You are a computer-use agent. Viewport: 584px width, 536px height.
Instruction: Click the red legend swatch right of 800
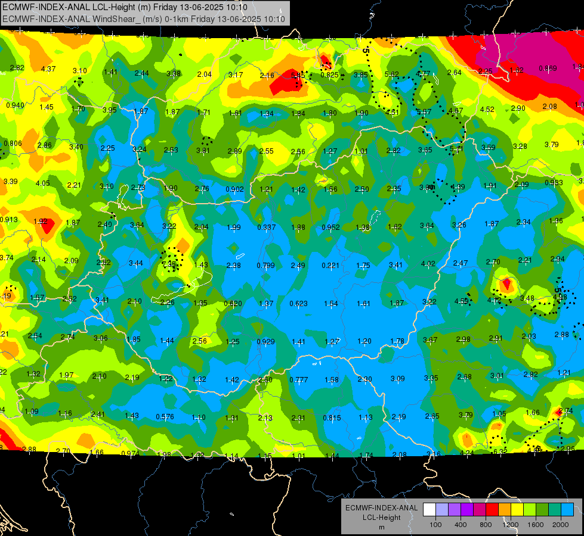point(492,510)
